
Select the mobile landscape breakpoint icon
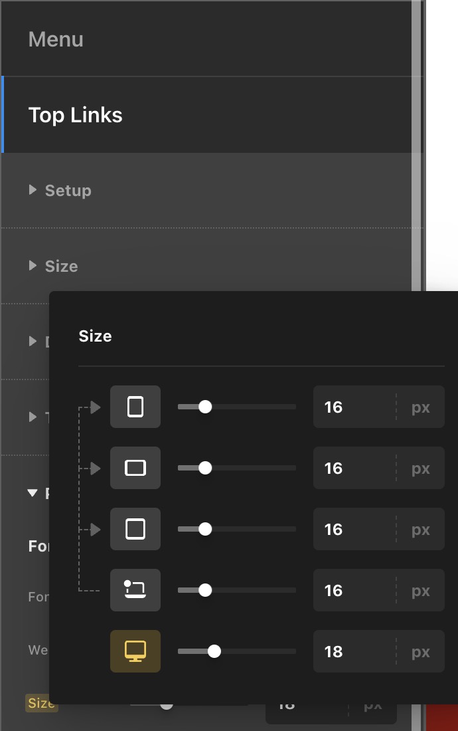coord(135,468)
